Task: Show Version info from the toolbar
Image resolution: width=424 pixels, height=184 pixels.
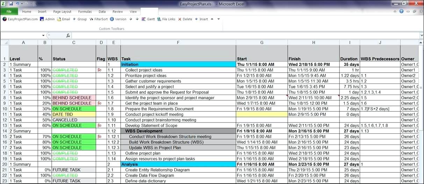Action: pos(118,19)
